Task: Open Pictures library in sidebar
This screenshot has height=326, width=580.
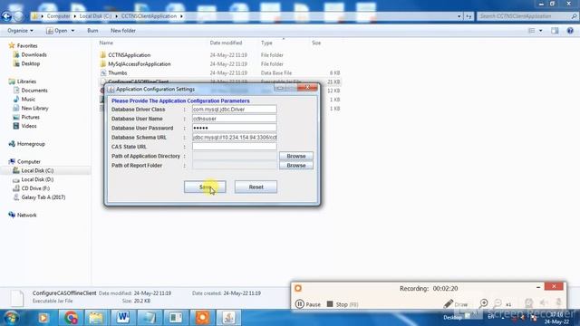Action: pos(30,117)
